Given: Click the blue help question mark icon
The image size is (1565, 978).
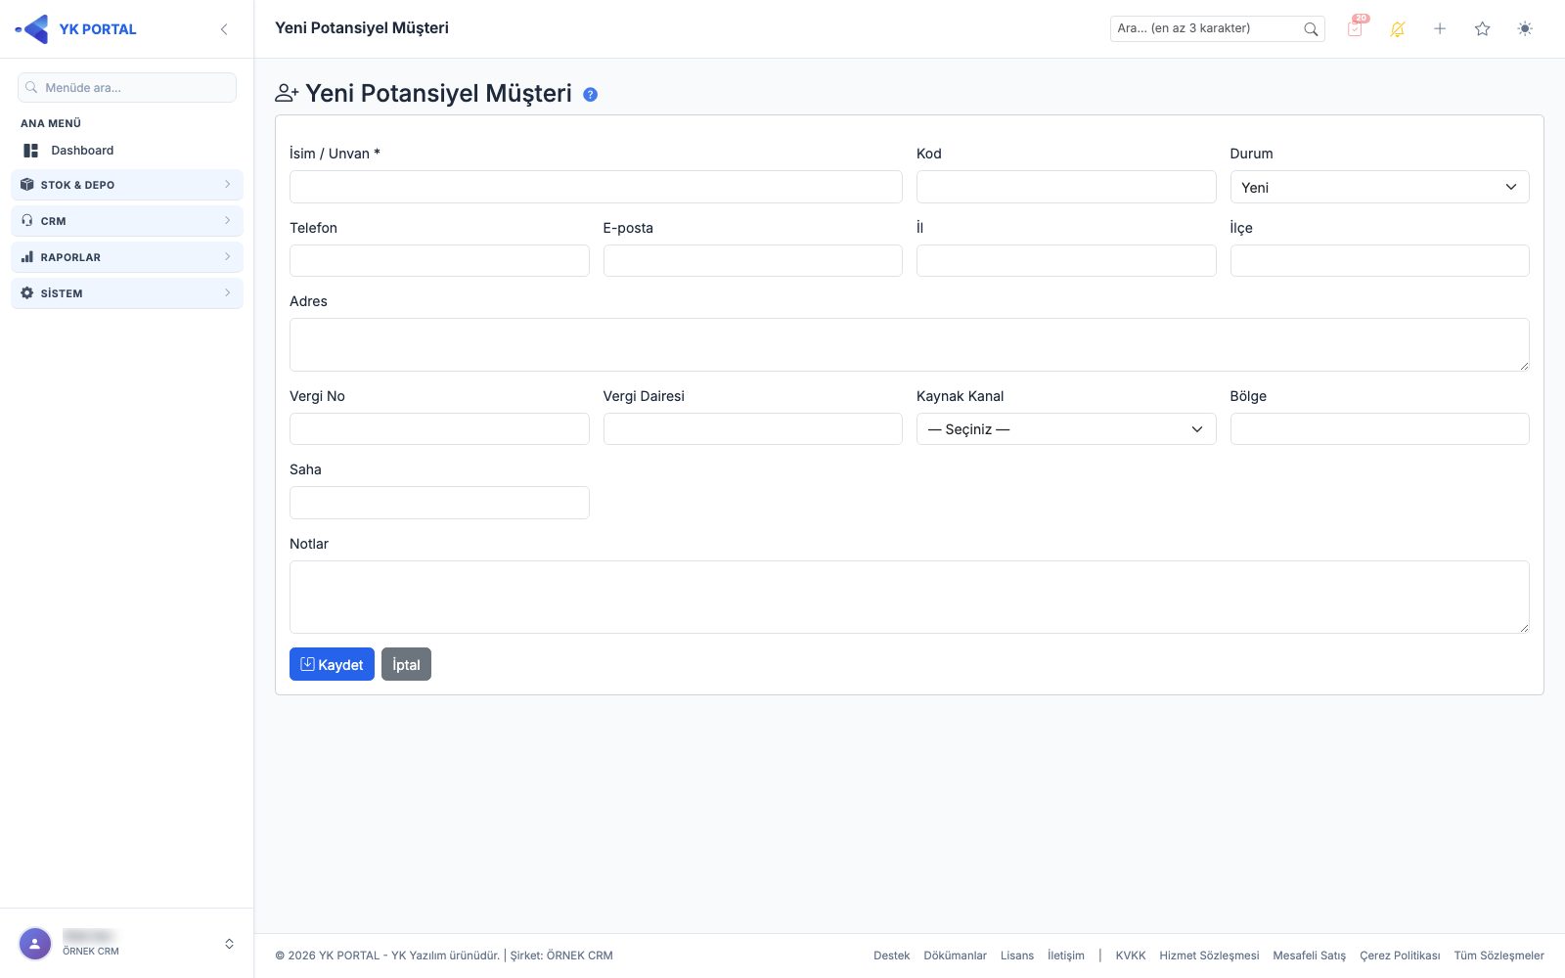Looking at the screenshot, I should point(591,95).
